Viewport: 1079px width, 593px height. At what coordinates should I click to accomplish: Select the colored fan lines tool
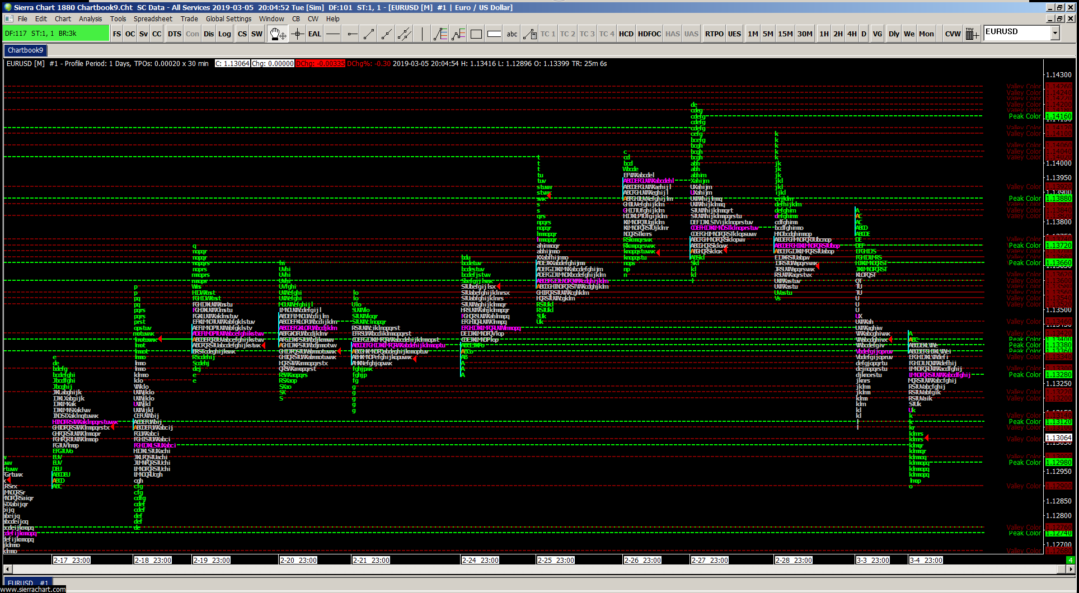[440, 34]
